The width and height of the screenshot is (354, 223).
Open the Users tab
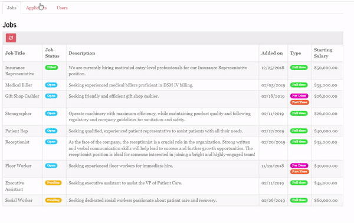click(x=62, y=8)
